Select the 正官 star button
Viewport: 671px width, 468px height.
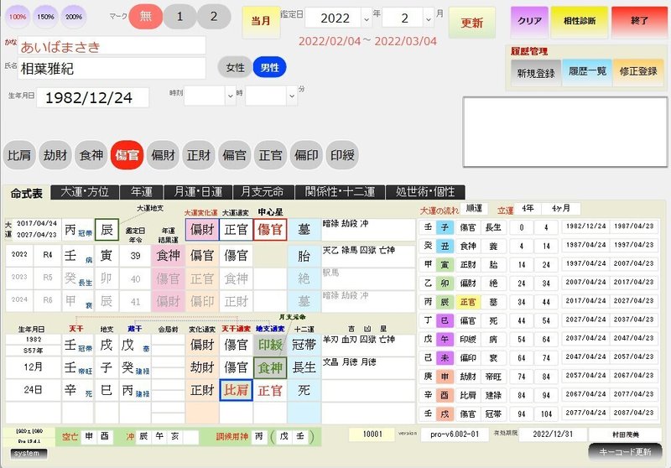pos(270,155)
